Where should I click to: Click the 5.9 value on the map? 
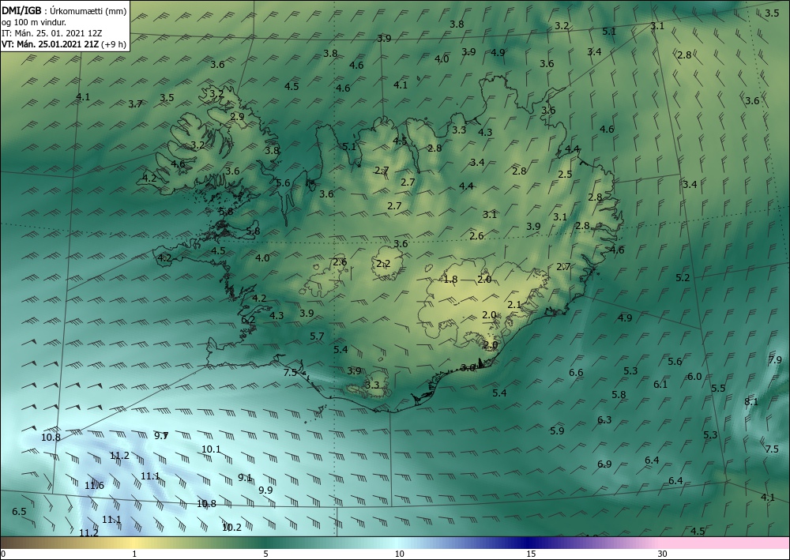click(557, 430)
